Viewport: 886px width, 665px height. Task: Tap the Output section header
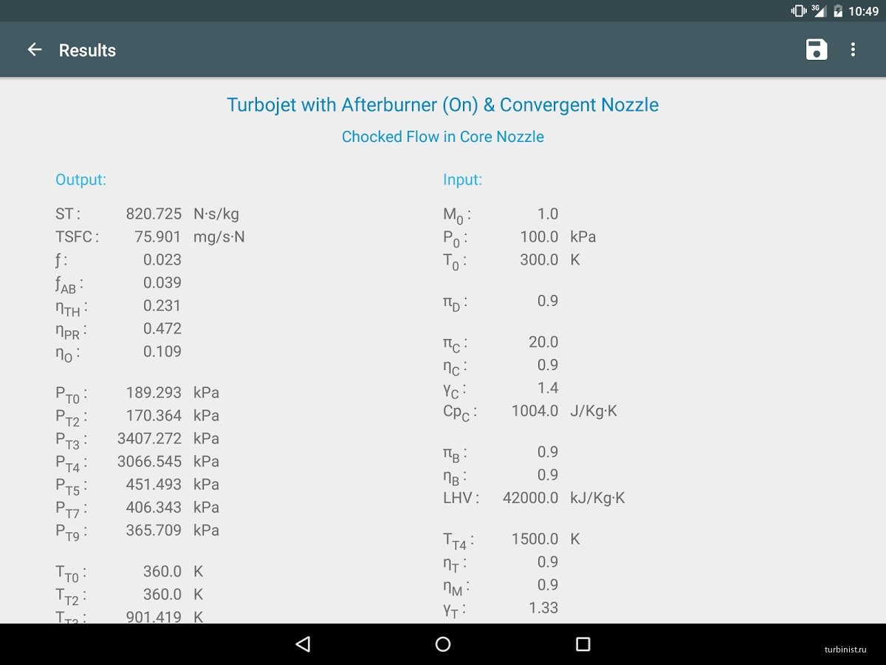coord(80,180)
